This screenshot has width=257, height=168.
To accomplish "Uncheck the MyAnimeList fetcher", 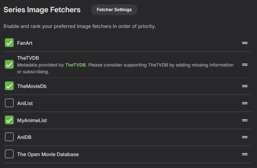I will pyautogui.click(x=9, y=120).
